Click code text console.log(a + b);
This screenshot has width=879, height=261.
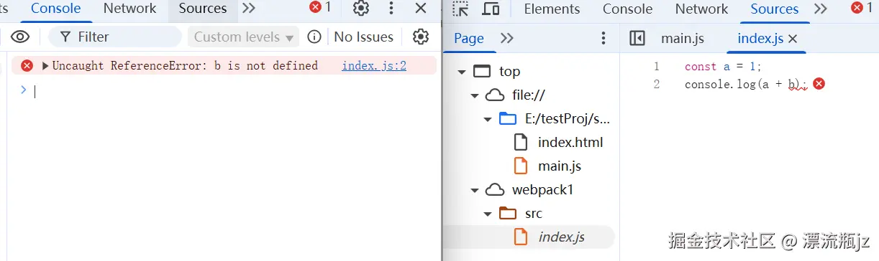coord(746,84)
